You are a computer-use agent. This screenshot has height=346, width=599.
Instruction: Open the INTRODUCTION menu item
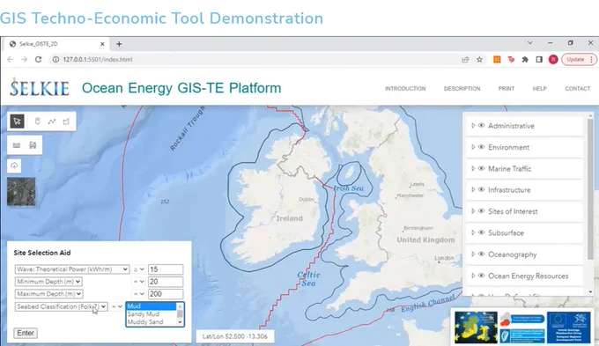click(x=405, y=89)
